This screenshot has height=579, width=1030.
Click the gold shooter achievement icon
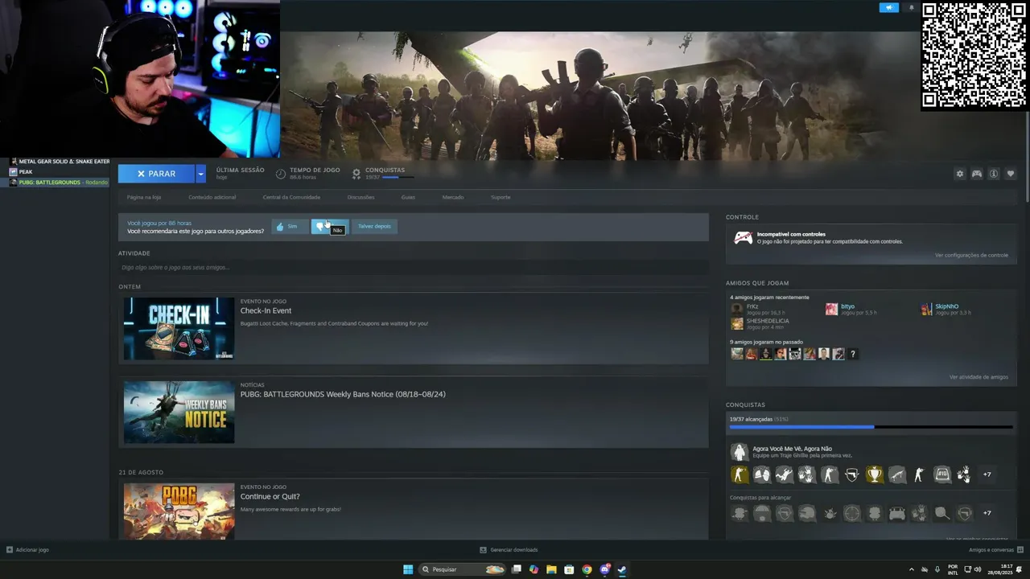pyautogui.click(x=740, y=474)
